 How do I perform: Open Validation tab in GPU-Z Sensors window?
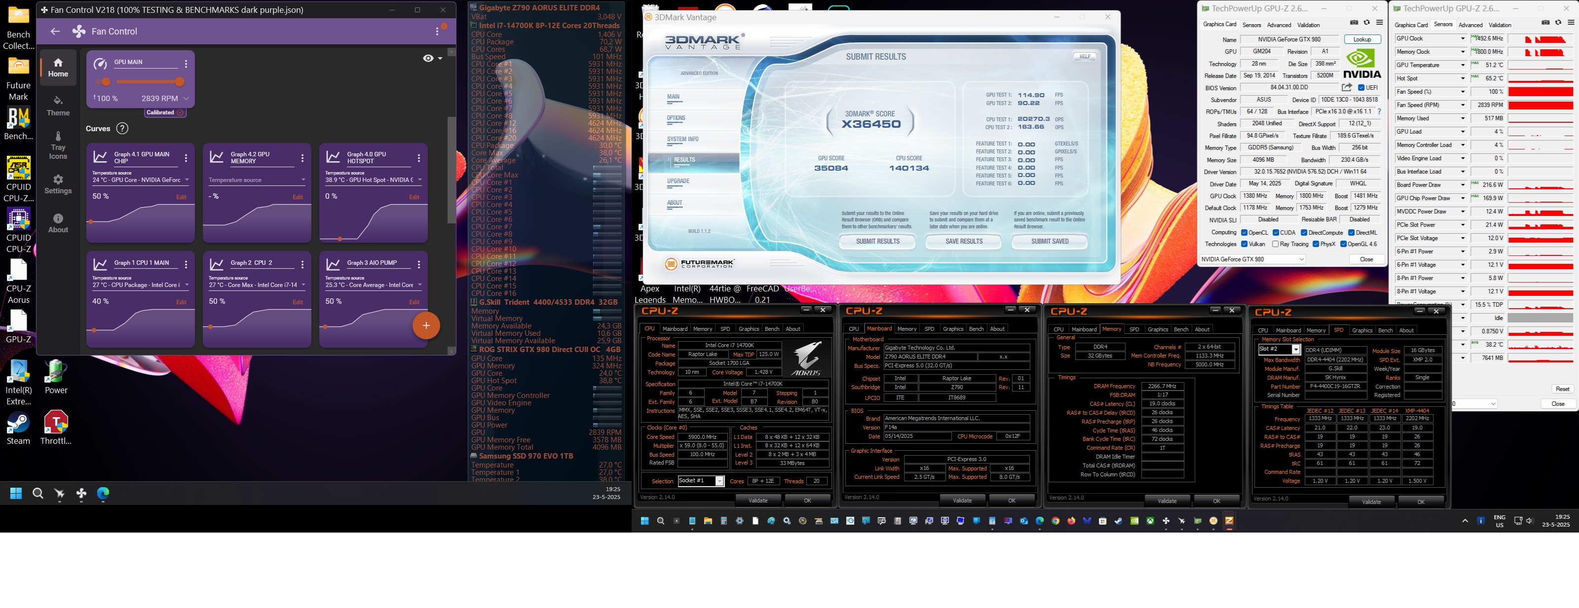tap(1500, 25)
